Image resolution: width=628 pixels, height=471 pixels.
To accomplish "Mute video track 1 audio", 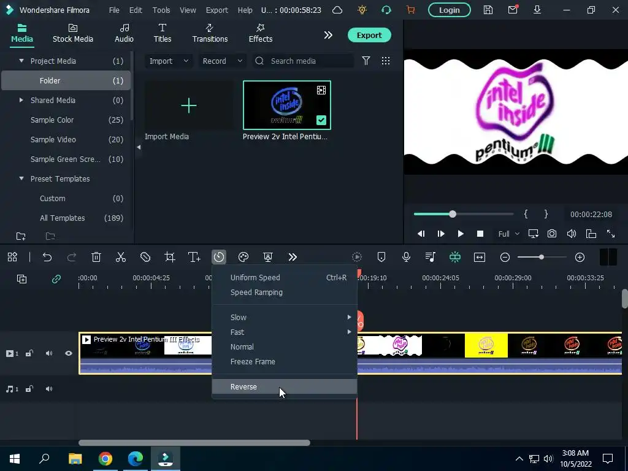I will pos(49,353).
